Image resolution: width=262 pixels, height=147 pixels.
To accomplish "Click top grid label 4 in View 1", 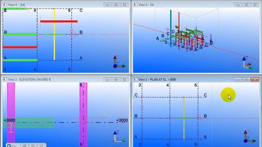I will [x=167, y=85].
